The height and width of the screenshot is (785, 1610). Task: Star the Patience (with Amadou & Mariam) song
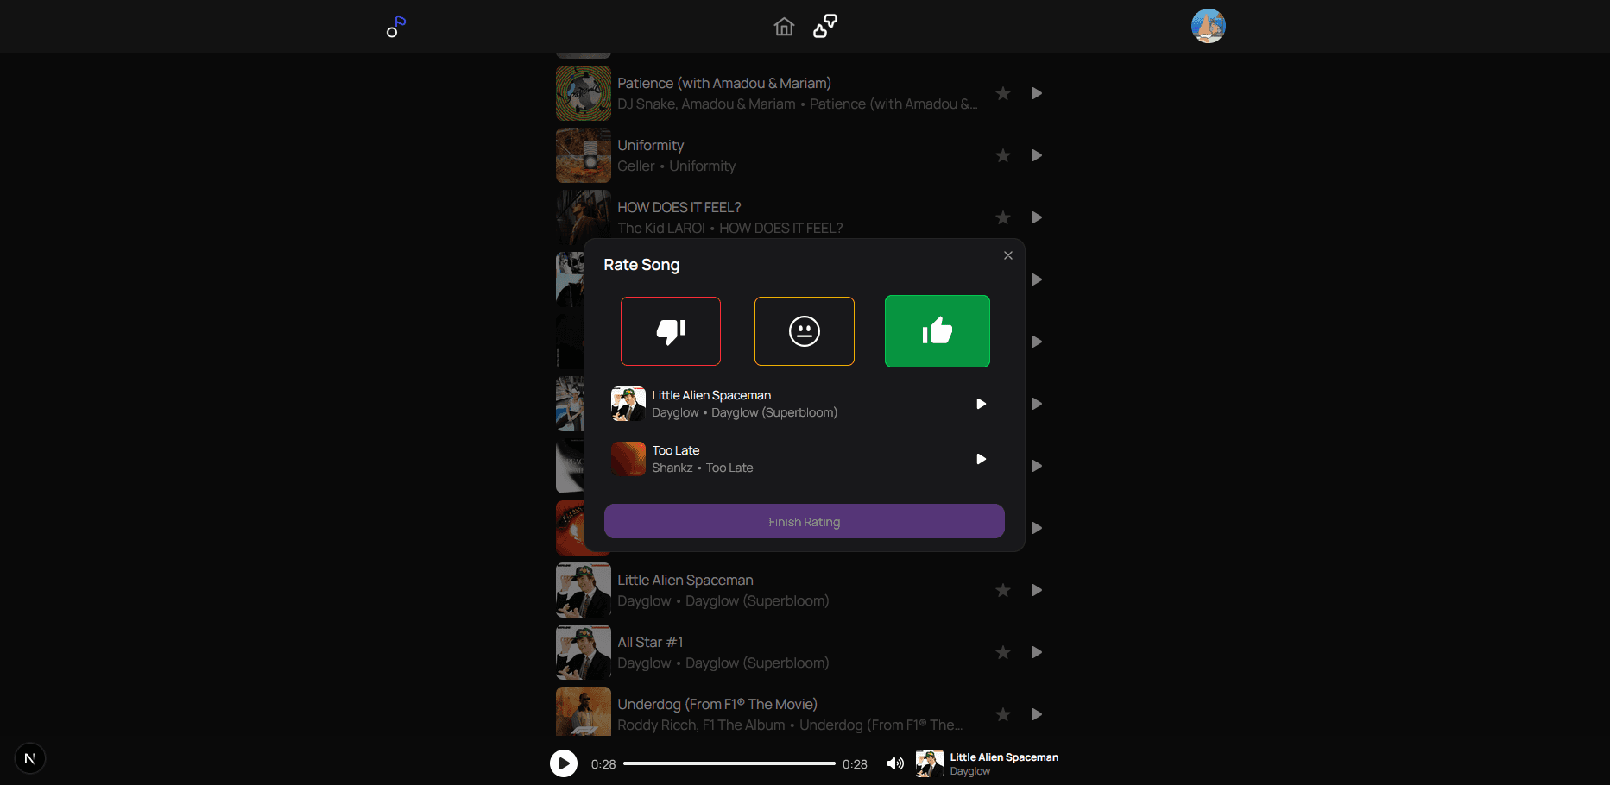[x=1003, y=93]
